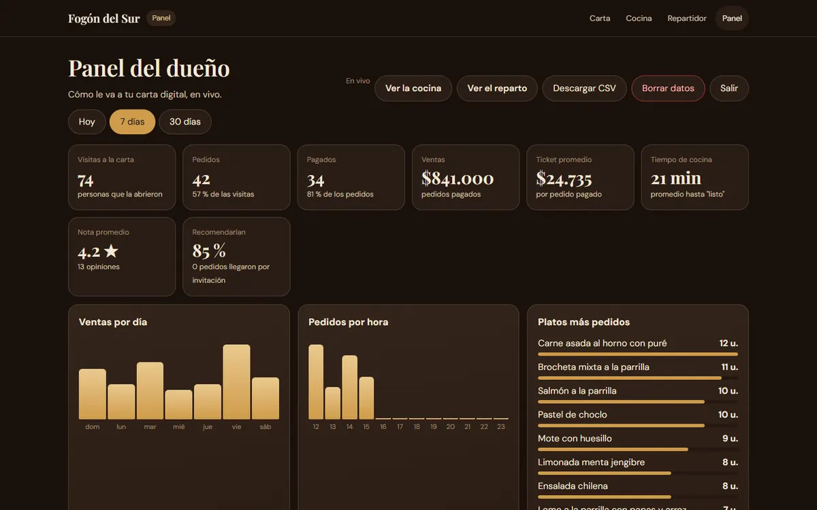Click the Carne asada progress bar
Screen dimensions: 817x510
638,354
